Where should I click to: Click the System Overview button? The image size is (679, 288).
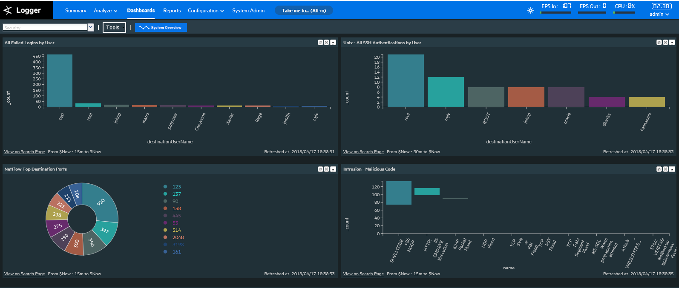(161, 28)
